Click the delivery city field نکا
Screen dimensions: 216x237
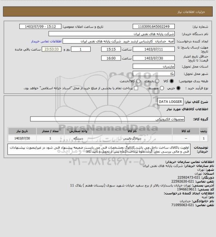[x=154, y=74]
